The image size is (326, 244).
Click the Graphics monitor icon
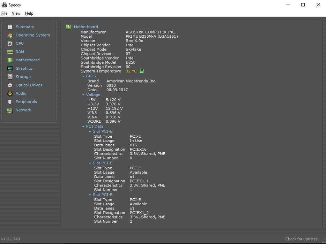pos(10,68)
